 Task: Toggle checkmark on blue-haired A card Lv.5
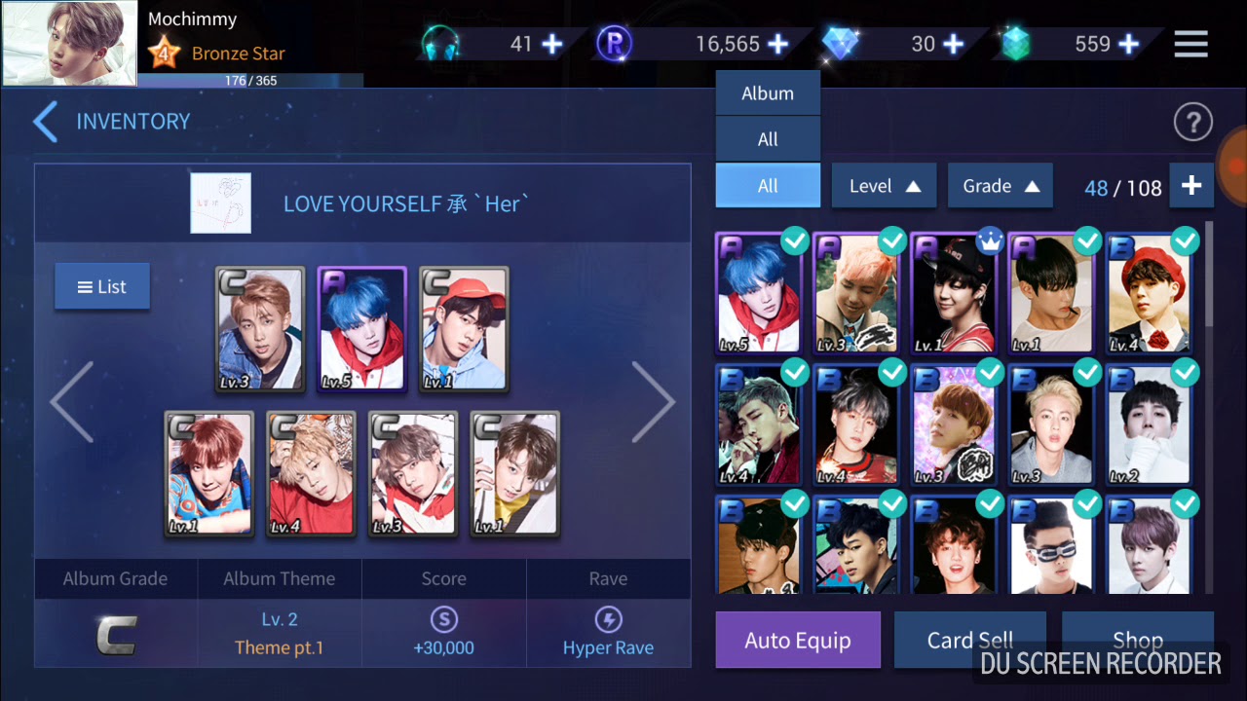795,240
